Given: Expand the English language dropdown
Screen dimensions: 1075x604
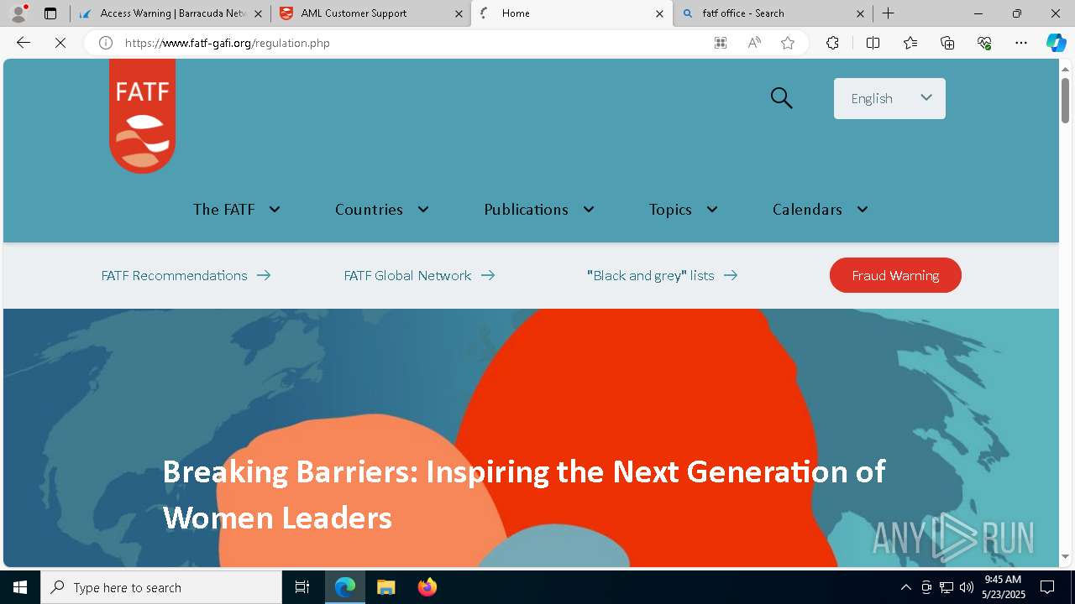Looking at the screenshot, I should point(889,98).
